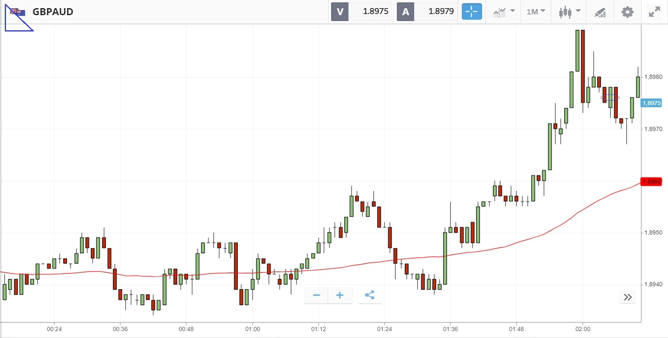Screen dimensions: 668x338
Task: Expand the candlestick chart type dropdown
Action: (x=569, y=12)
